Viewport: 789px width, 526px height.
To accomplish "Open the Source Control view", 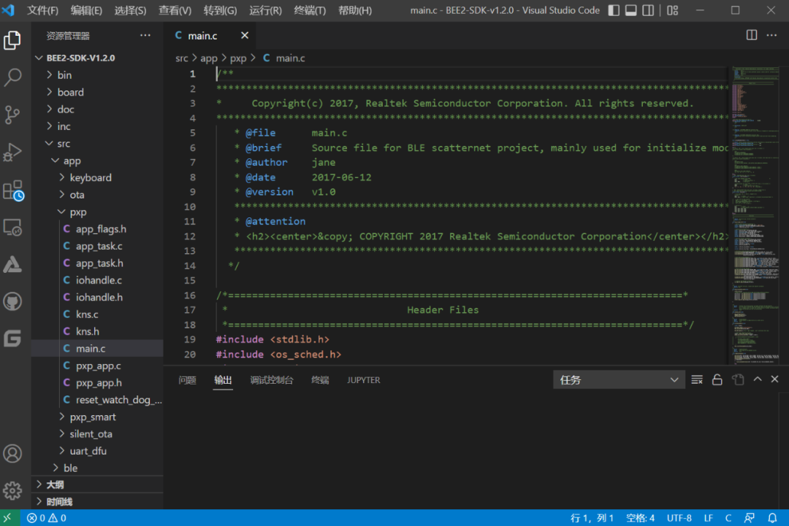I will click(x=12, y=115).
